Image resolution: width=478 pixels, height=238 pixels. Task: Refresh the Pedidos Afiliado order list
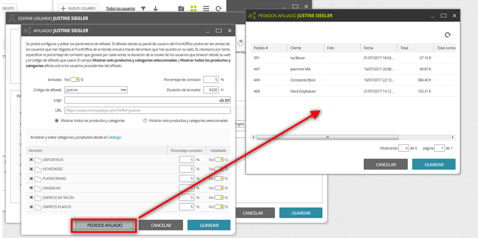point(447,35)
